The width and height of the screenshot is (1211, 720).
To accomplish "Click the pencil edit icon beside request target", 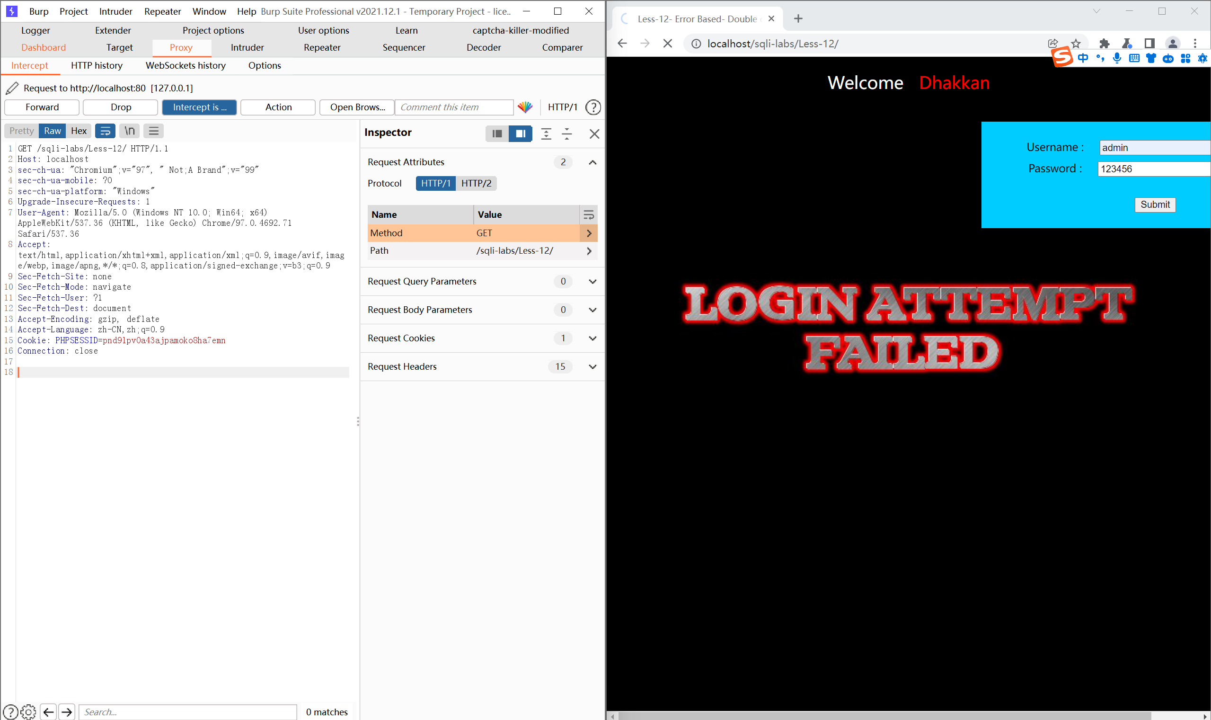I will pyautogui.click(x=12, y=89).
